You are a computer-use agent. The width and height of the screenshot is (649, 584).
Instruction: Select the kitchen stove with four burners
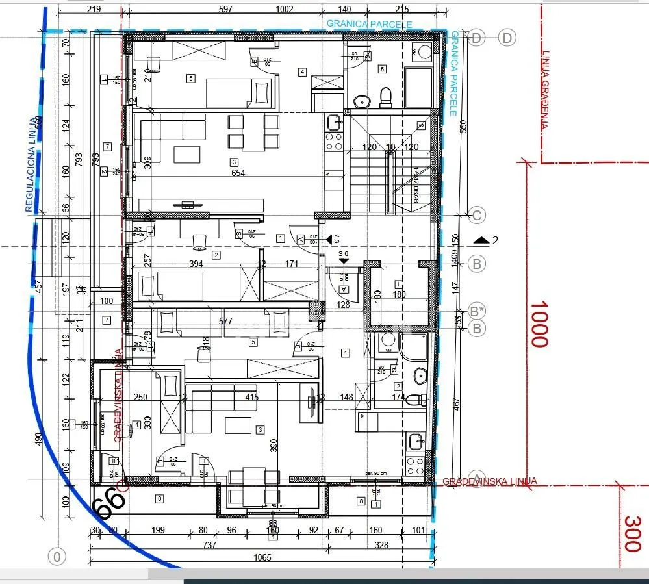pyautogui.click(x=334, y=142)
